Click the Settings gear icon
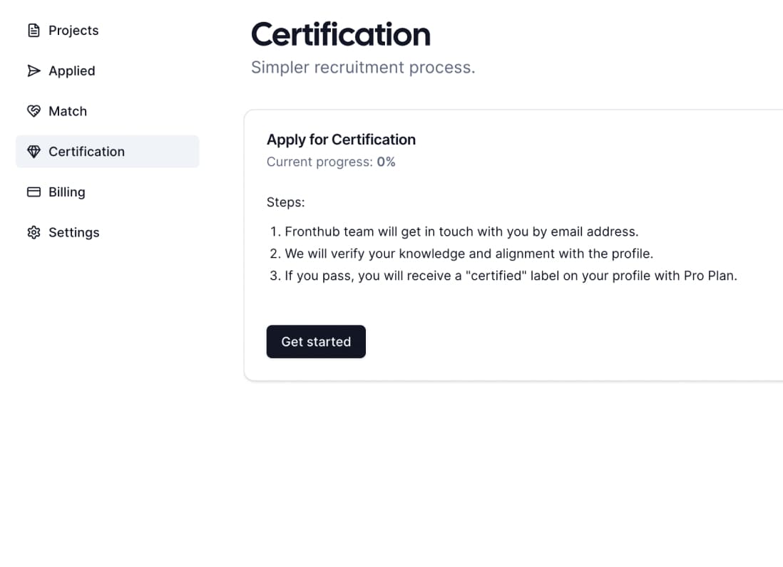Screen dimensions: 783x567 [x=34, y=232]
